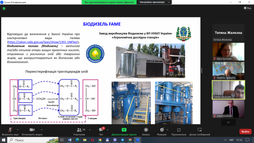This screenshot has height=143, width=254.
Task: Open File Explorer from the taskbar
Action: [85, 140]
